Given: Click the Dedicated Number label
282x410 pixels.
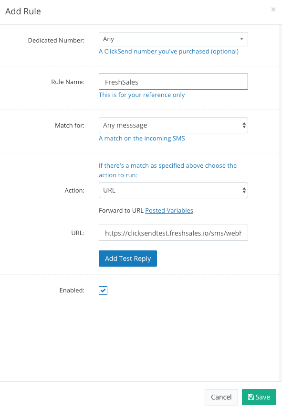Looking at the screenshot, I should pos(56,40).
